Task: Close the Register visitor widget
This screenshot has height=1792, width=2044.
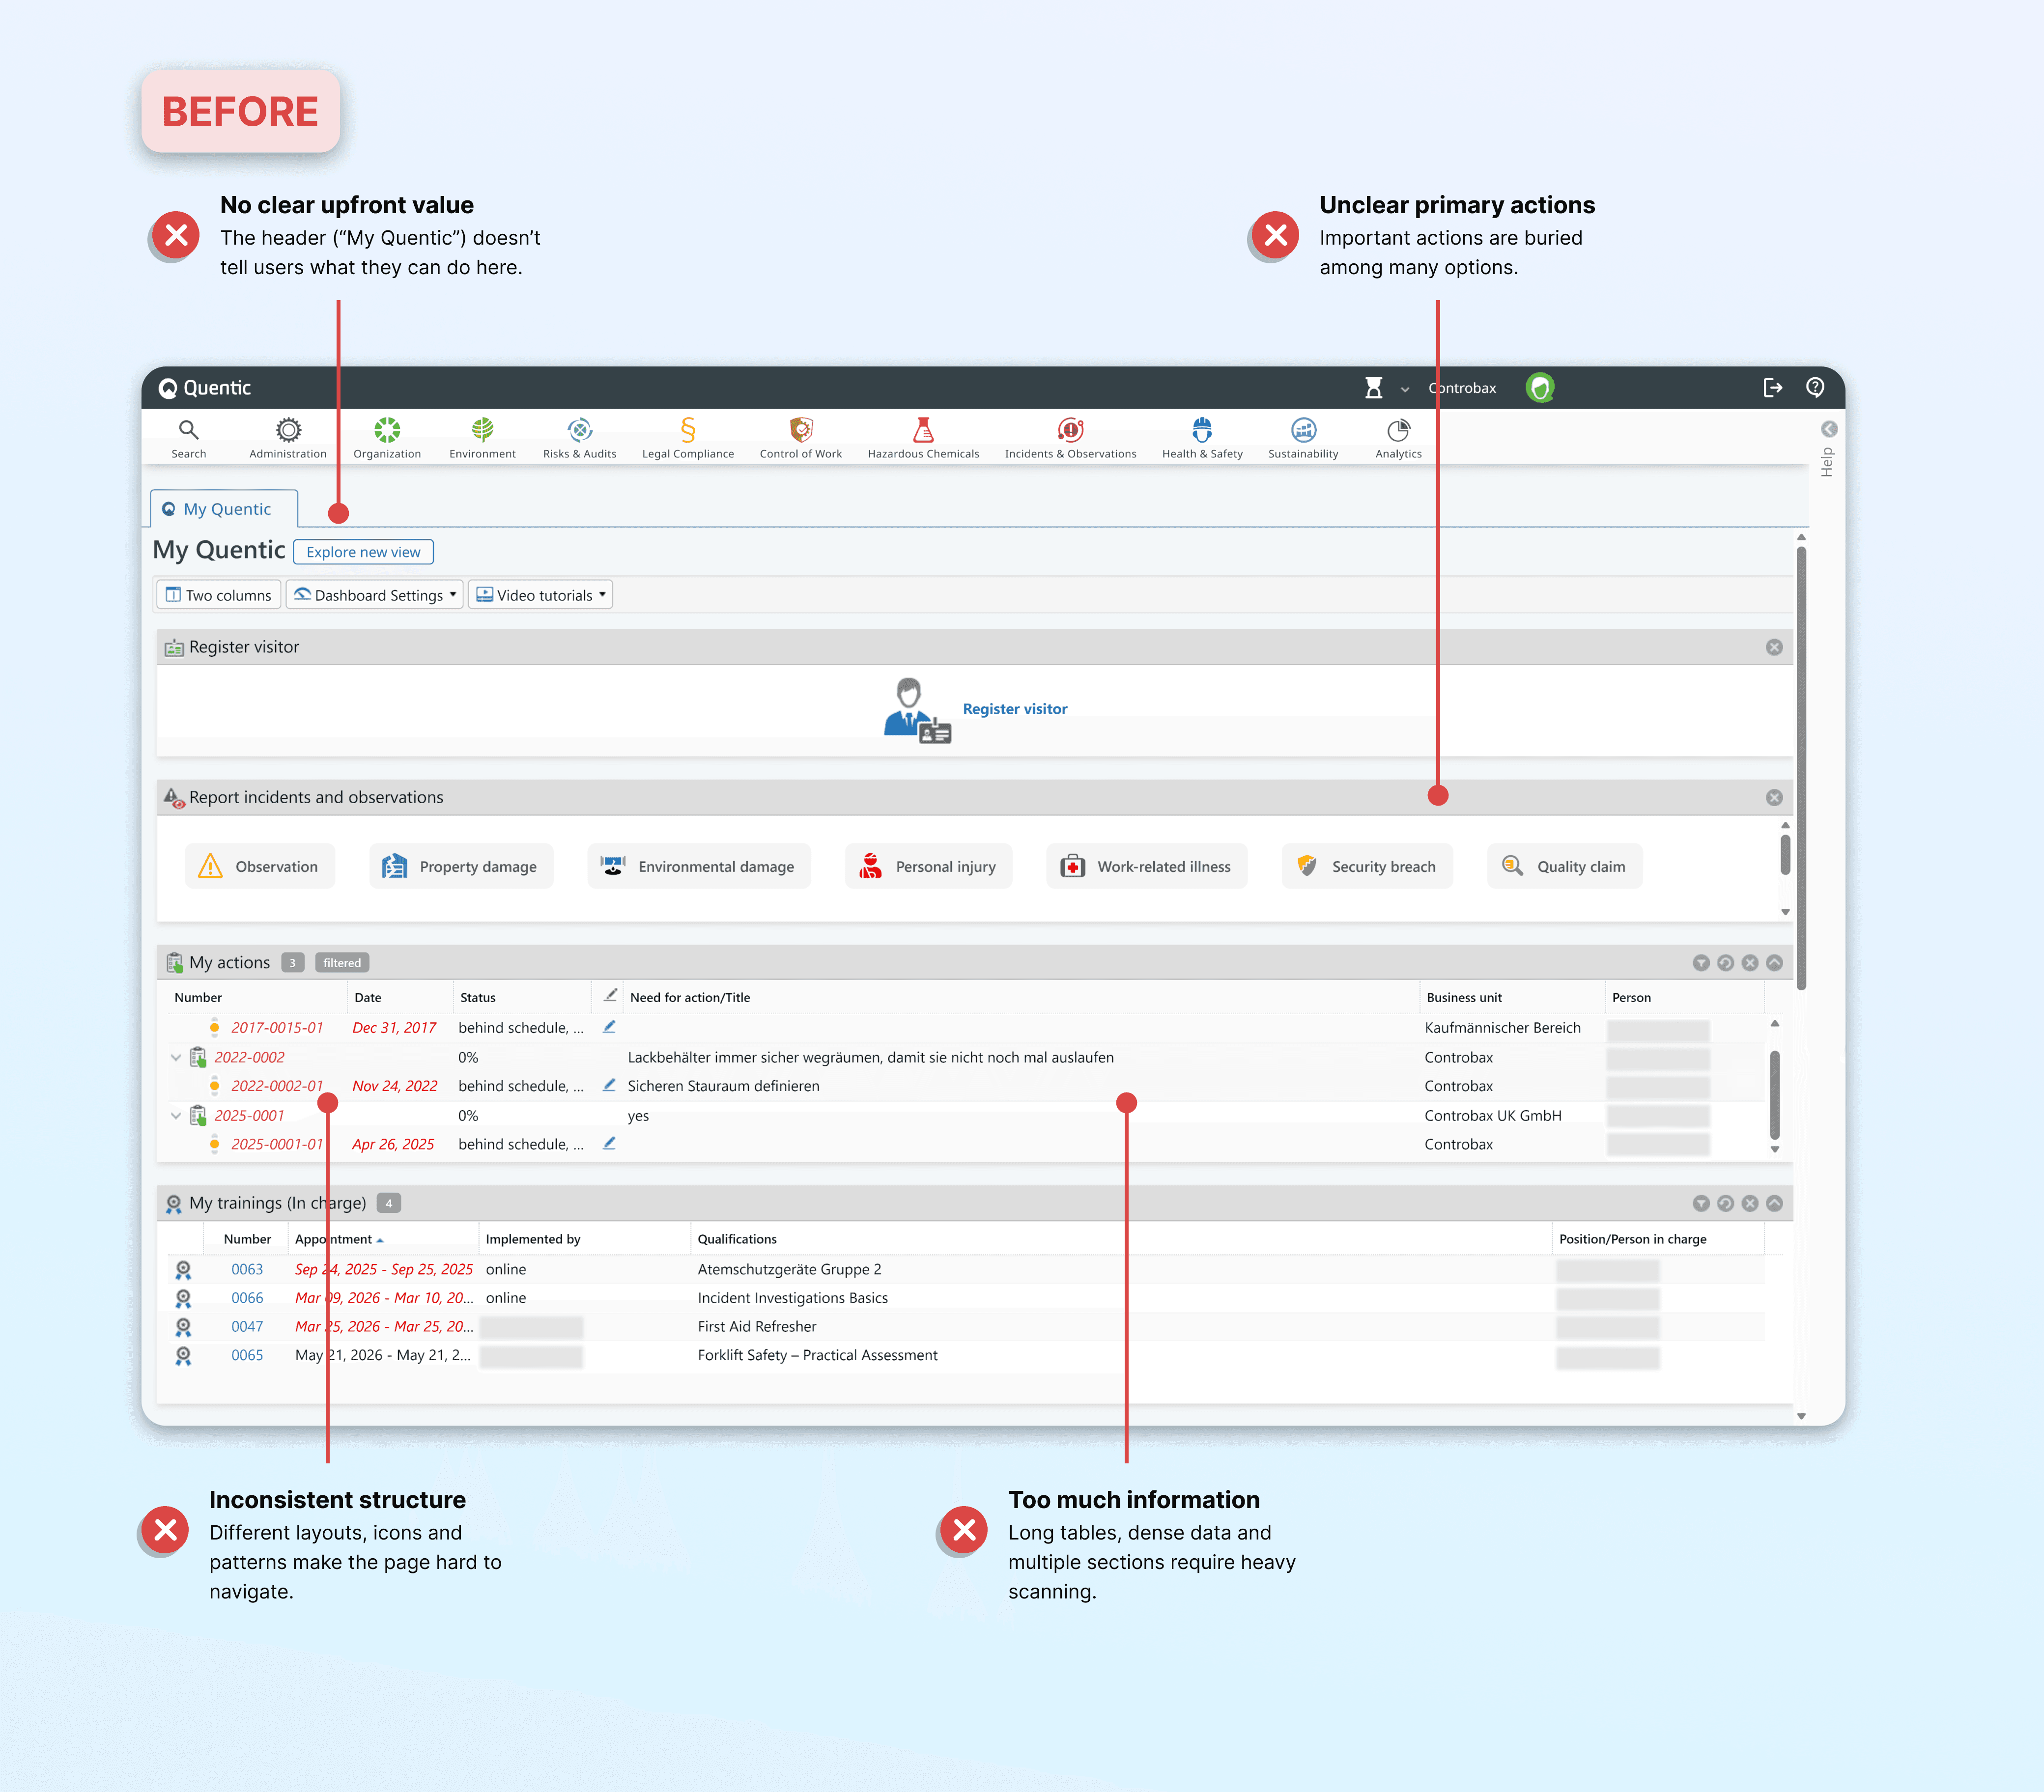Action: point(1774,647)
